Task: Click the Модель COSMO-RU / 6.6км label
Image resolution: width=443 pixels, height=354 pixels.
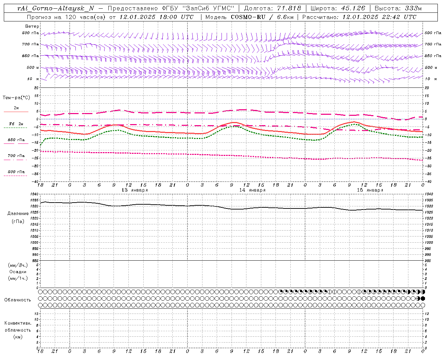Action: tap(249, 17)
